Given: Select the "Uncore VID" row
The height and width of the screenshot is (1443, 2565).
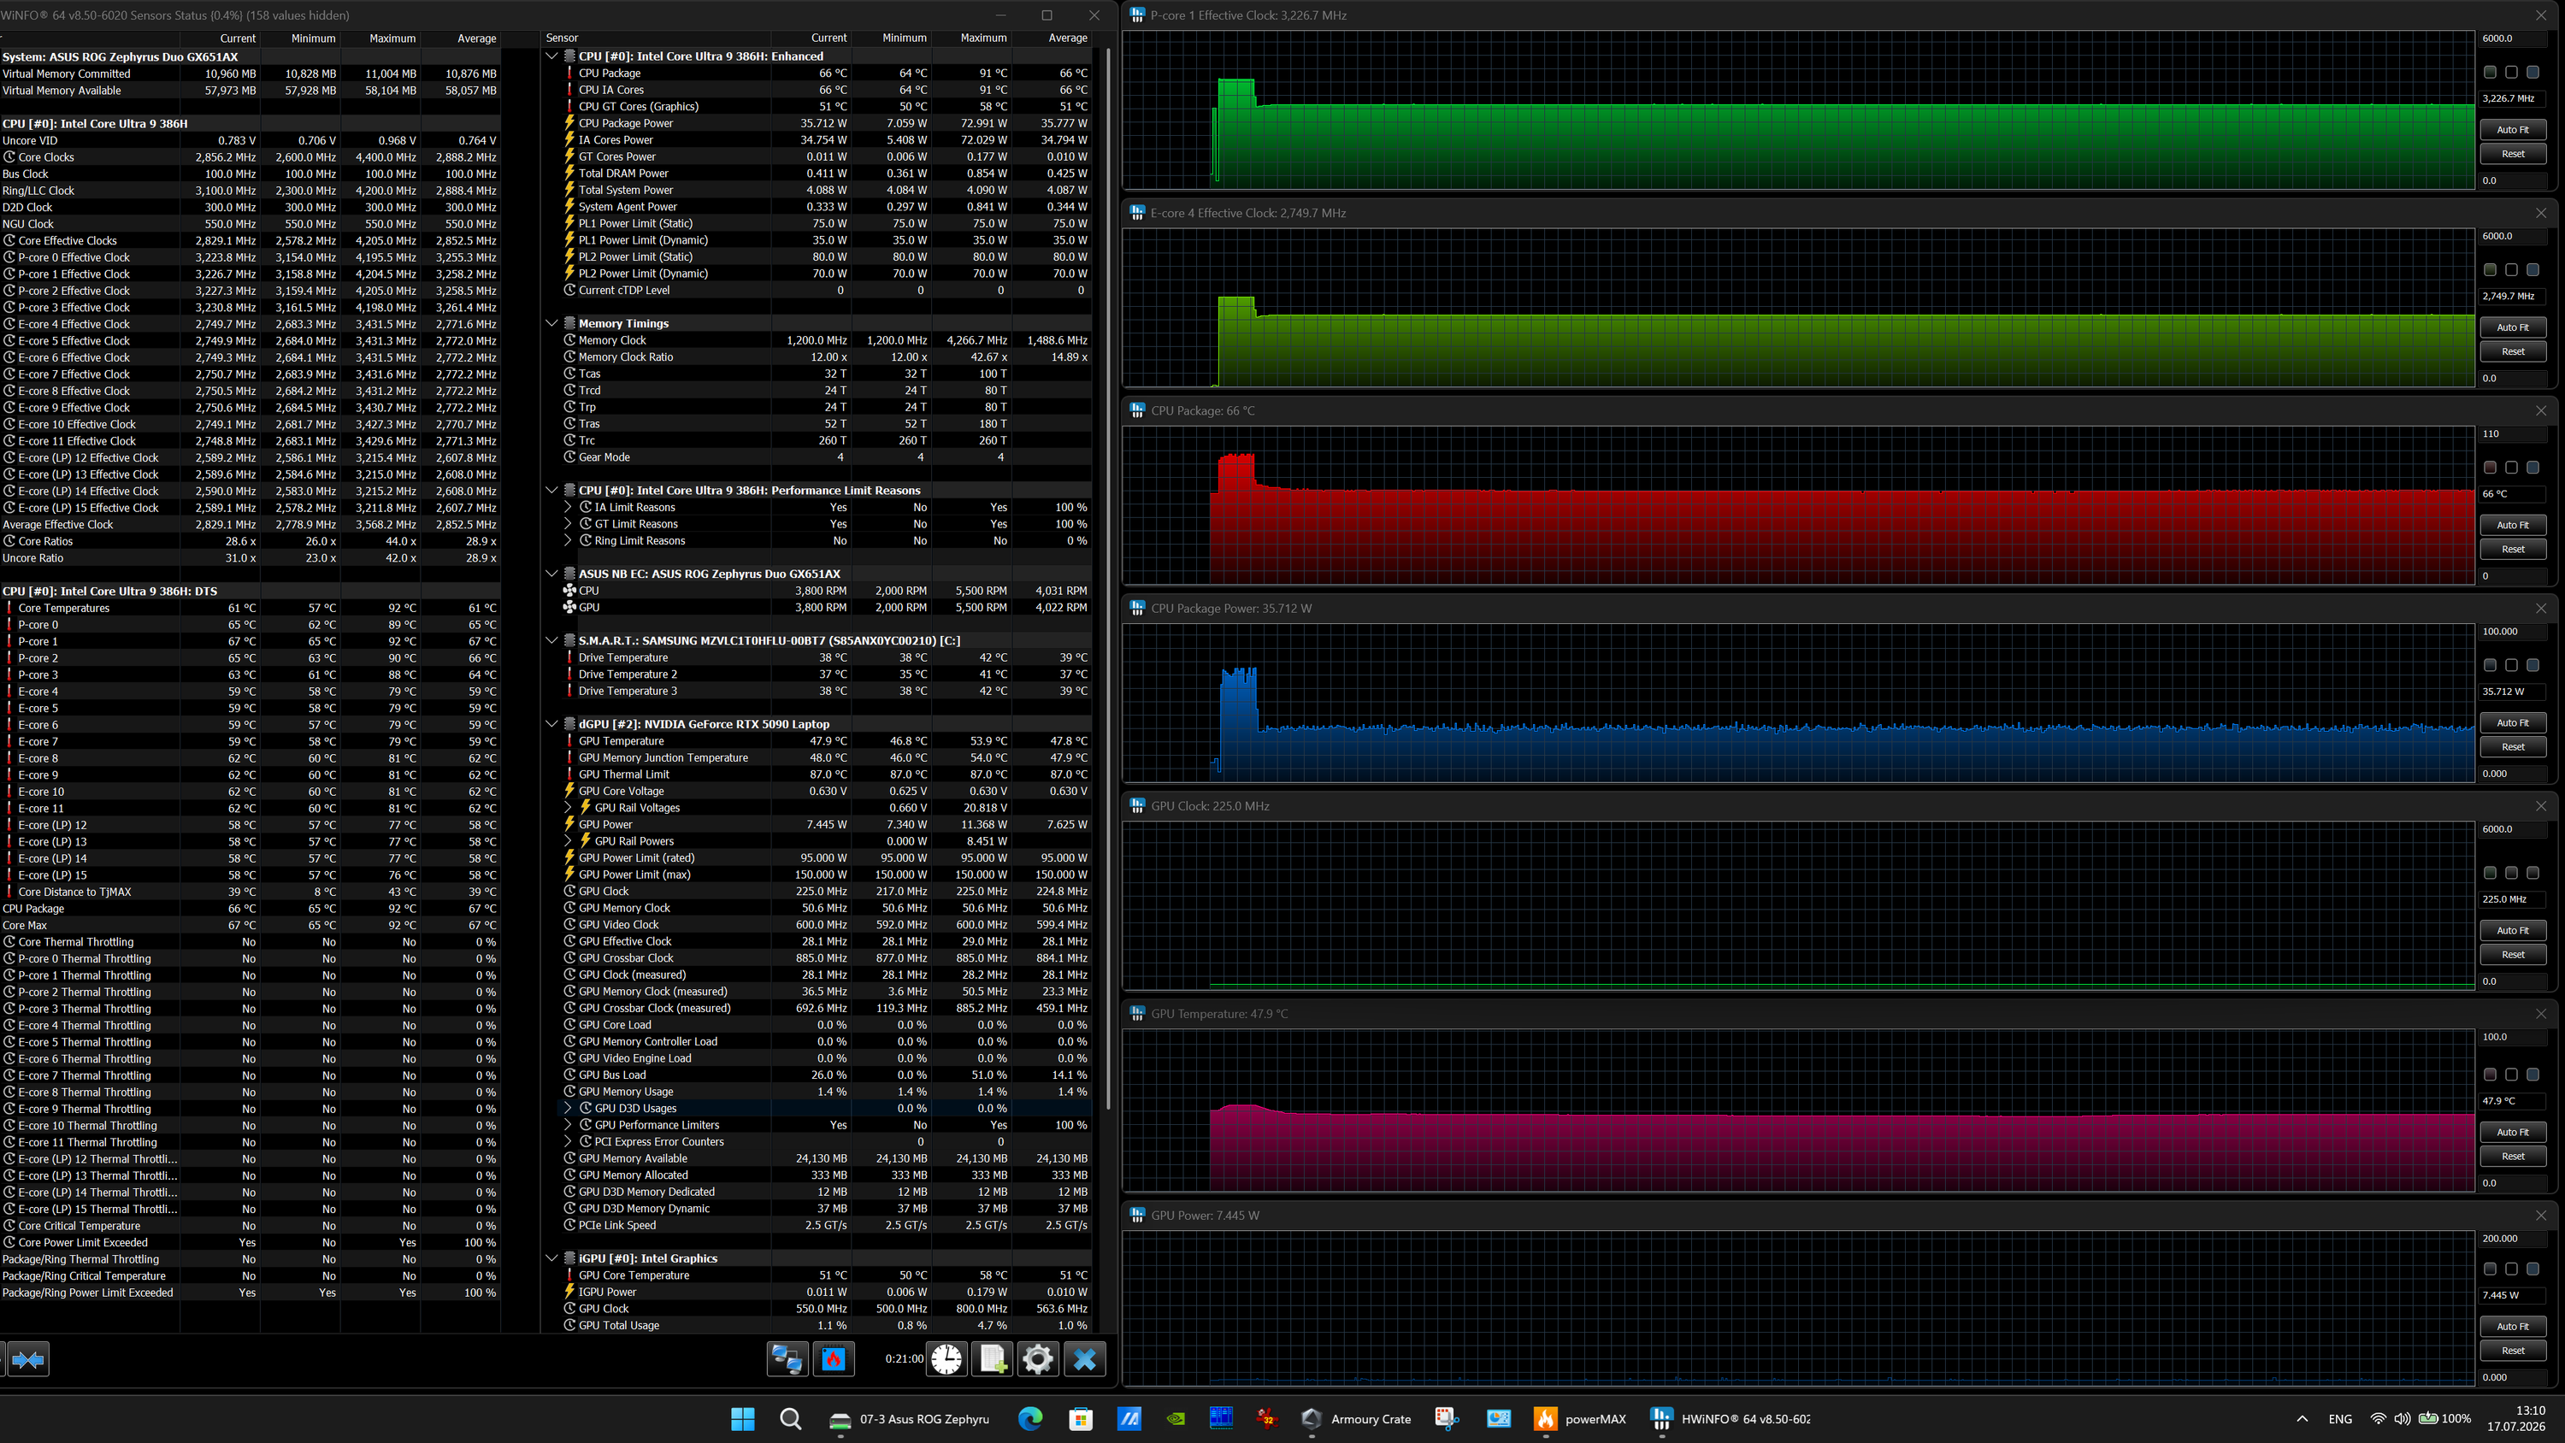Looking at the screenshot, I should [249, 140].
